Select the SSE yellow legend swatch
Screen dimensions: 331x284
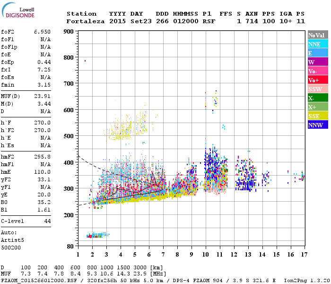point(318,116)
